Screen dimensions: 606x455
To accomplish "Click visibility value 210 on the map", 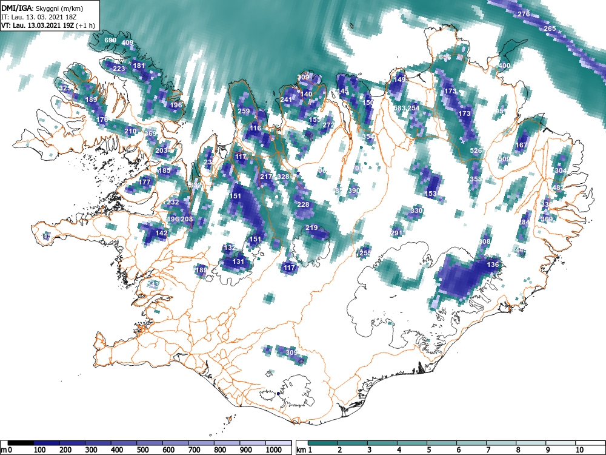I will point(130,131).
